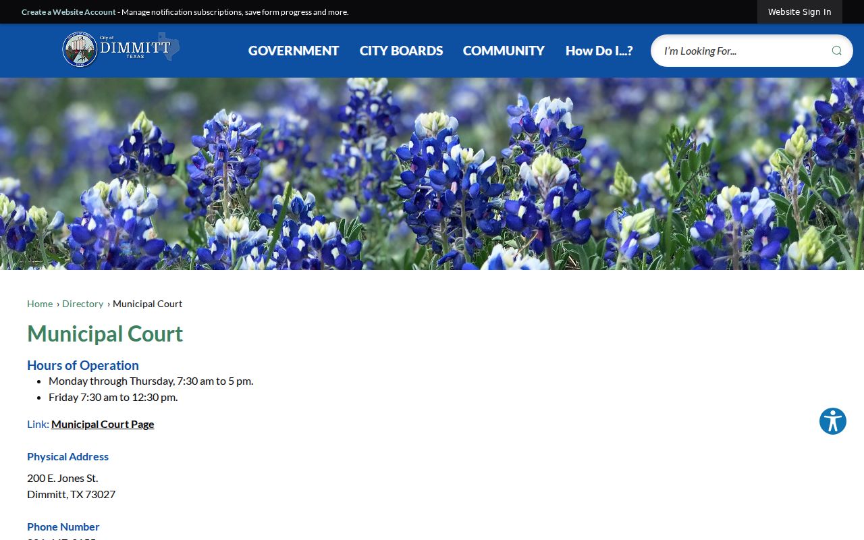
Task: Open the accessibility options widget
Action: pyautogui.click(x=833, y=421)
